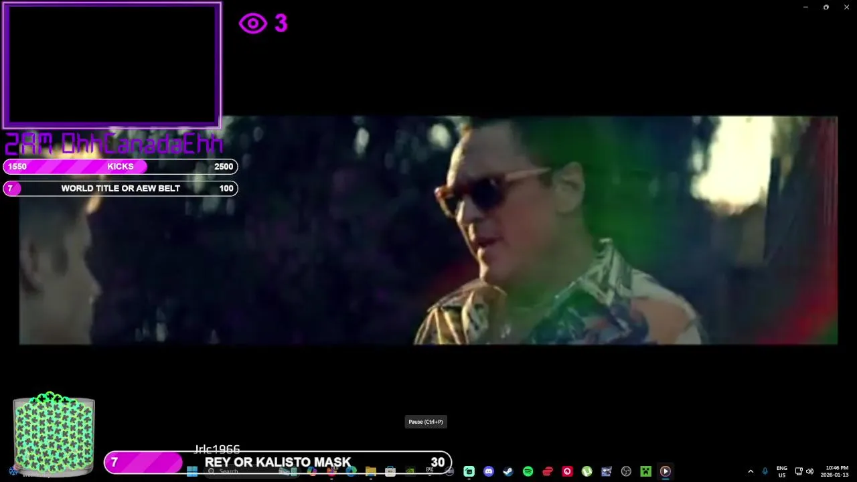Click the 2AM OhhCanadaEhh channel title
857x482 pixels.
[x=114, y=143]
